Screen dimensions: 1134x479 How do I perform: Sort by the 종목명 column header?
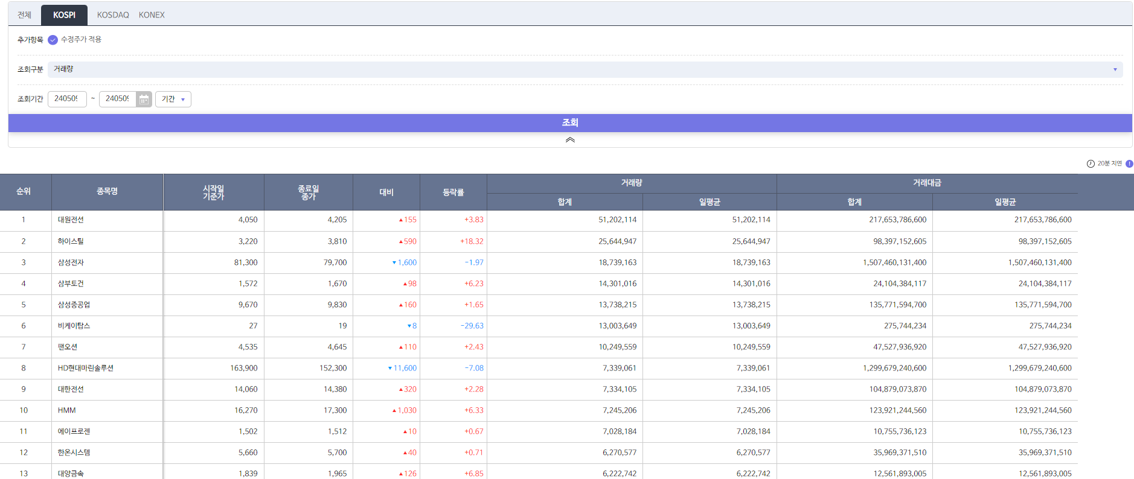pos(107,191)
